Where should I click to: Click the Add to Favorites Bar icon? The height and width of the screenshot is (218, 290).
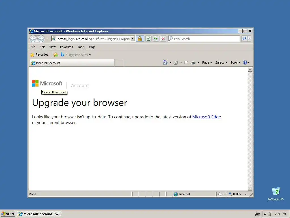tap(56, 55)
